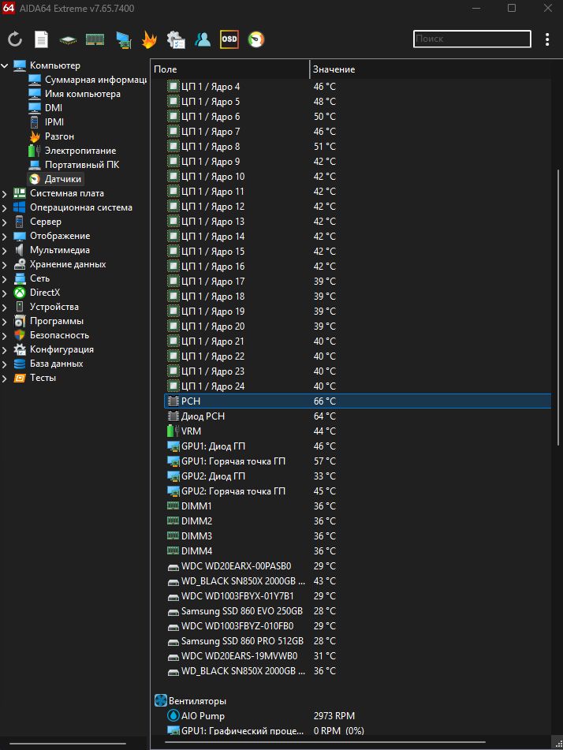Screen dimensions: 563x750
Task: Expand the Хранение данных node
Action: click(5, 264)
